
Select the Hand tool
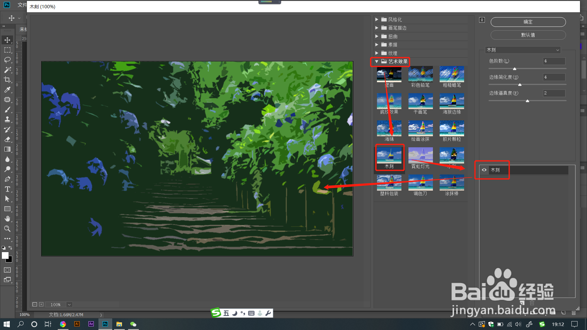[7, 219]
